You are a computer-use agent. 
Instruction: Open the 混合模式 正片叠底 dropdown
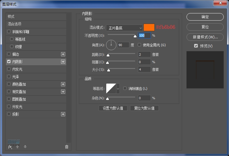tap(124, 28)
